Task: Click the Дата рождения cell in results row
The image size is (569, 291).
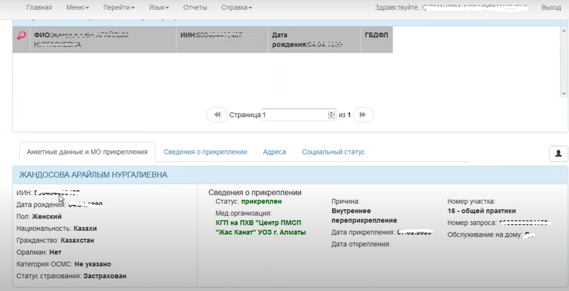Action: (x=314, y=40)
